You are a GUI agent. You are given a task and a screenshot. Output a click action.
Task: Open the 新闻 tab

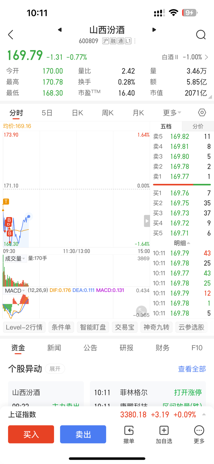pos(54,348)
